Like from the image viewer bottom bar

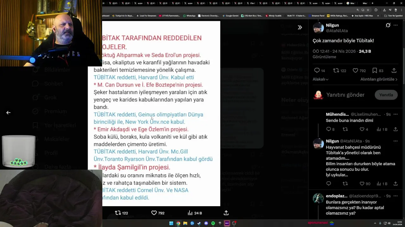pos(158,213)
